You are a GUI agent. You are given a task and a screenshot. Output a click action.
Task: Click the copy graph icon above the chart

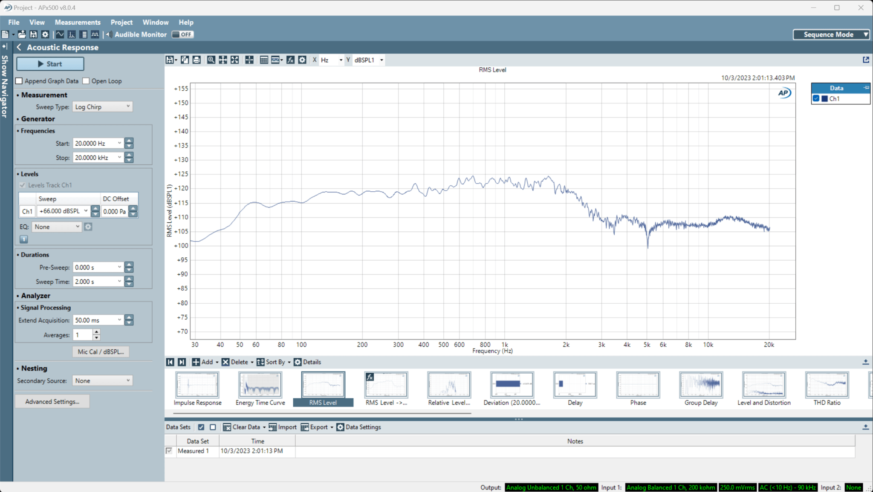pyautogui.click(x=185, y=60)
